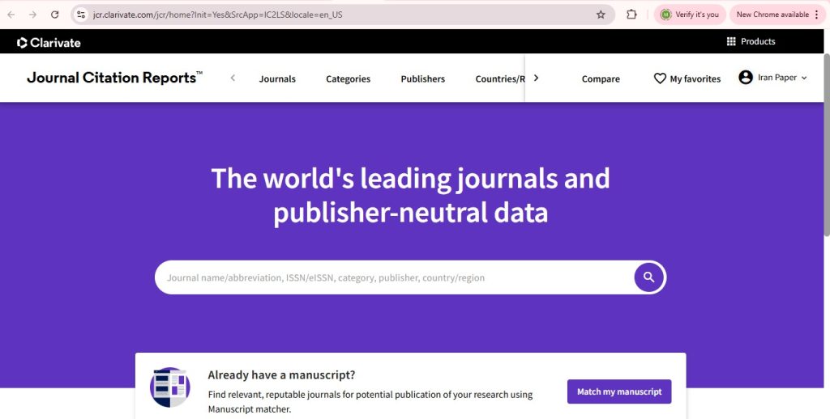Open the Extensions puzzle icon

point(631,15)
